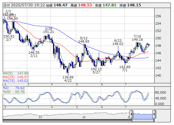
Task: Click the 3/28 peak label 151.21
Action: click(48, 32)
